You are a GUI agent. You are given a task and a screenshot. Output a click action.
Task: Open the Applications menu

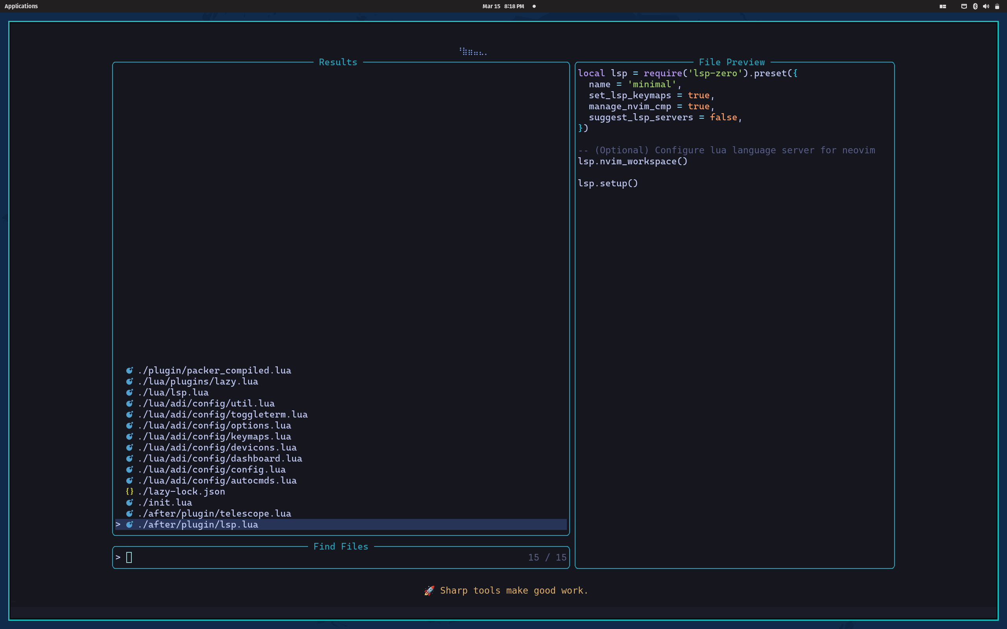(x=21, y=6)
